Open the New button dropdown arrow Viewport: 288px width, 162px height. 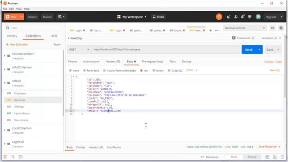coord(21,17)
